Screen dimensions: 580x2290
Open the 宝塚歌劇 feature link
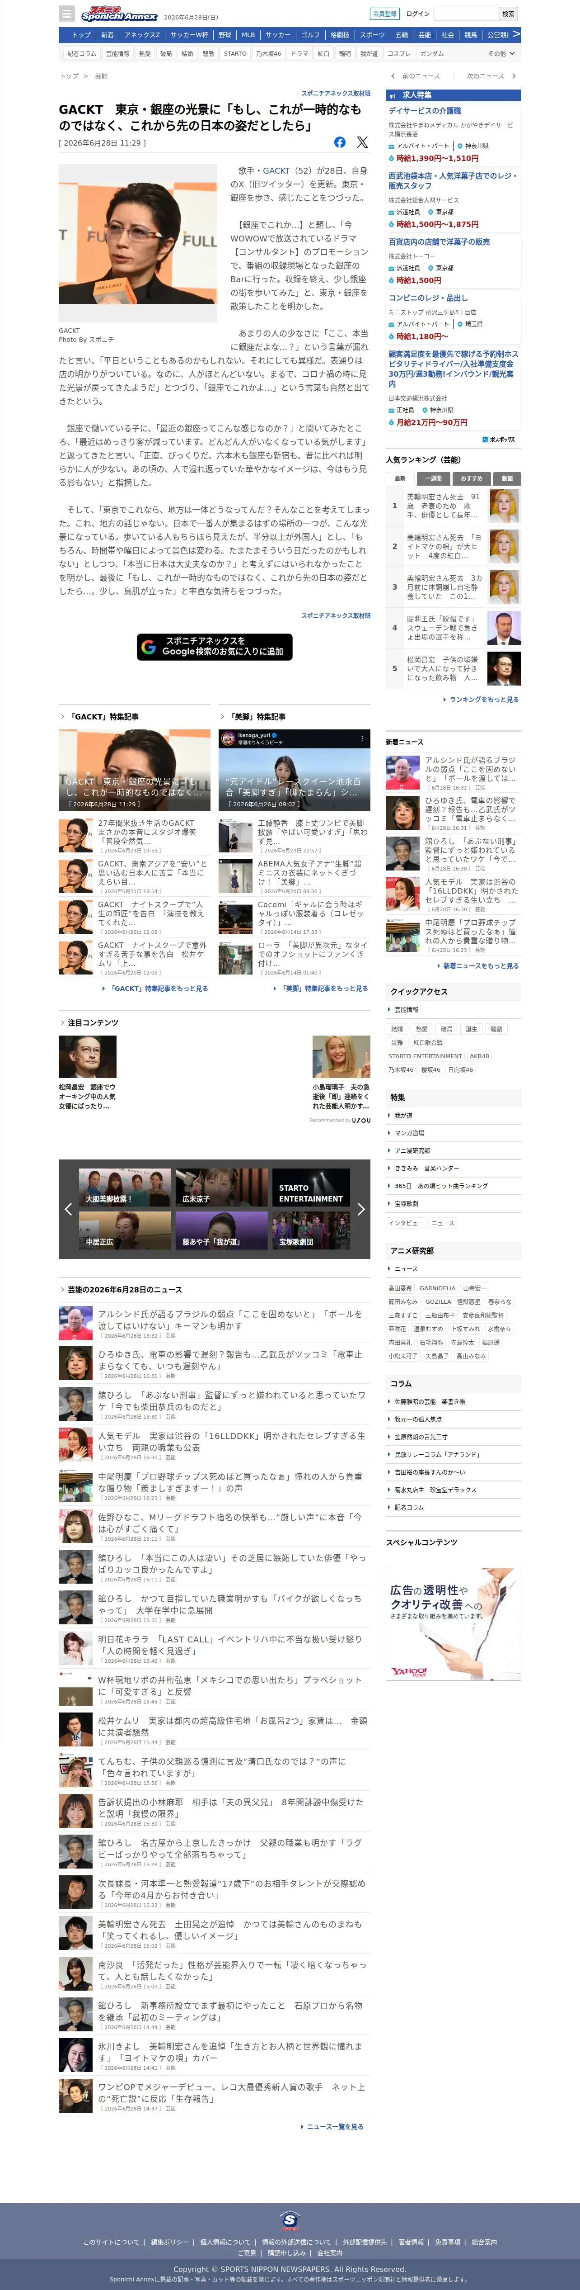[x=407, y=1204]
